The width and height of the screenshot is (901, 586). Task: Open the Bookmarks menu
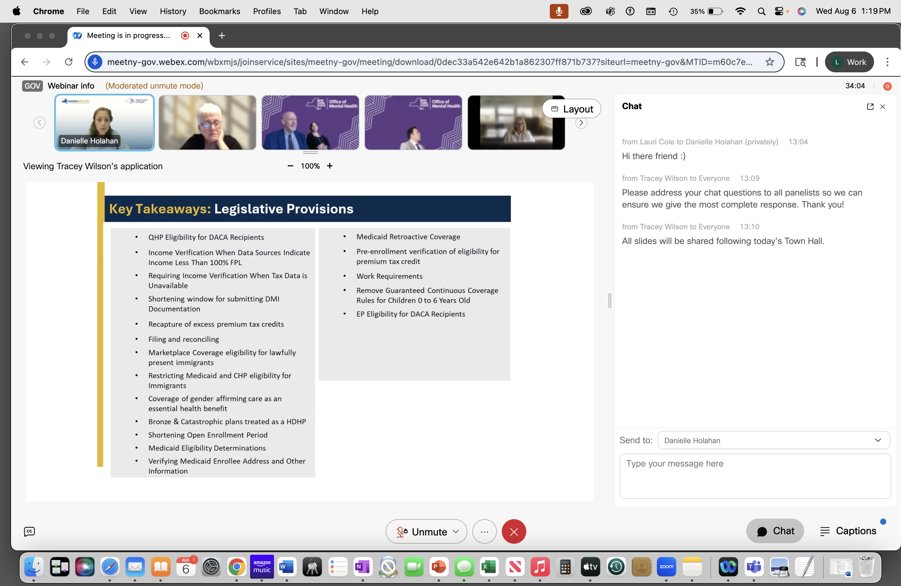[x=219, y=11]
